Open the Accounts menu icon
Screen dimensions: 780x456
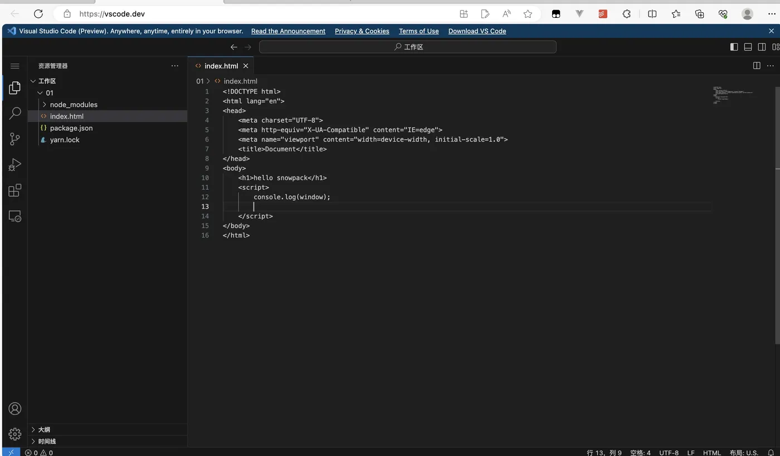15,409
